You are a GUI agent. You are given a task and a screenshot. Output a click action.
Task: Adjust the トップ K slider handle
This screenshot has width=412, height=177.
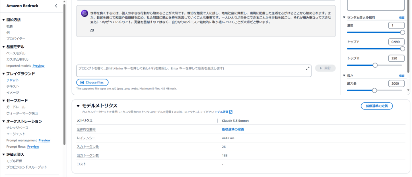coord(375,65)
